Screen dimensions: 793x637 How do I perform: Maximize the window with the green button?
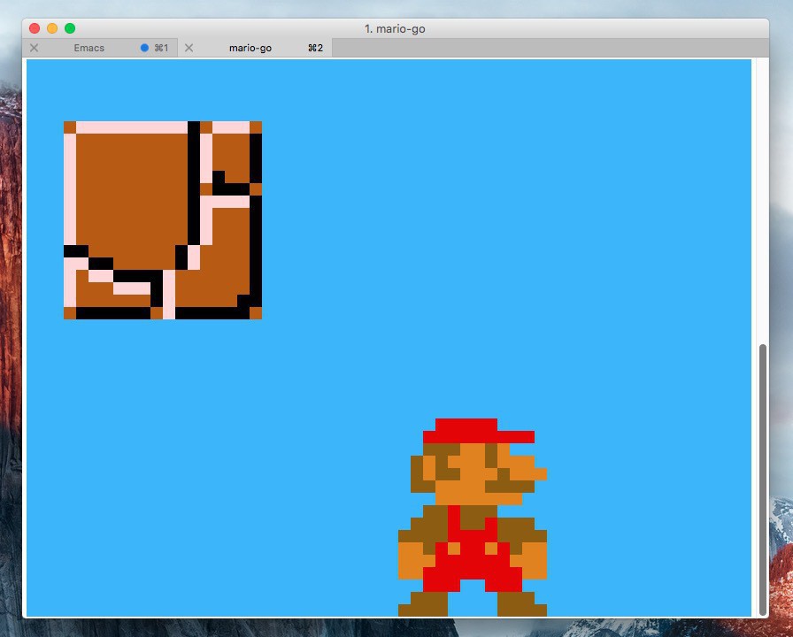[x=70, y=28]
